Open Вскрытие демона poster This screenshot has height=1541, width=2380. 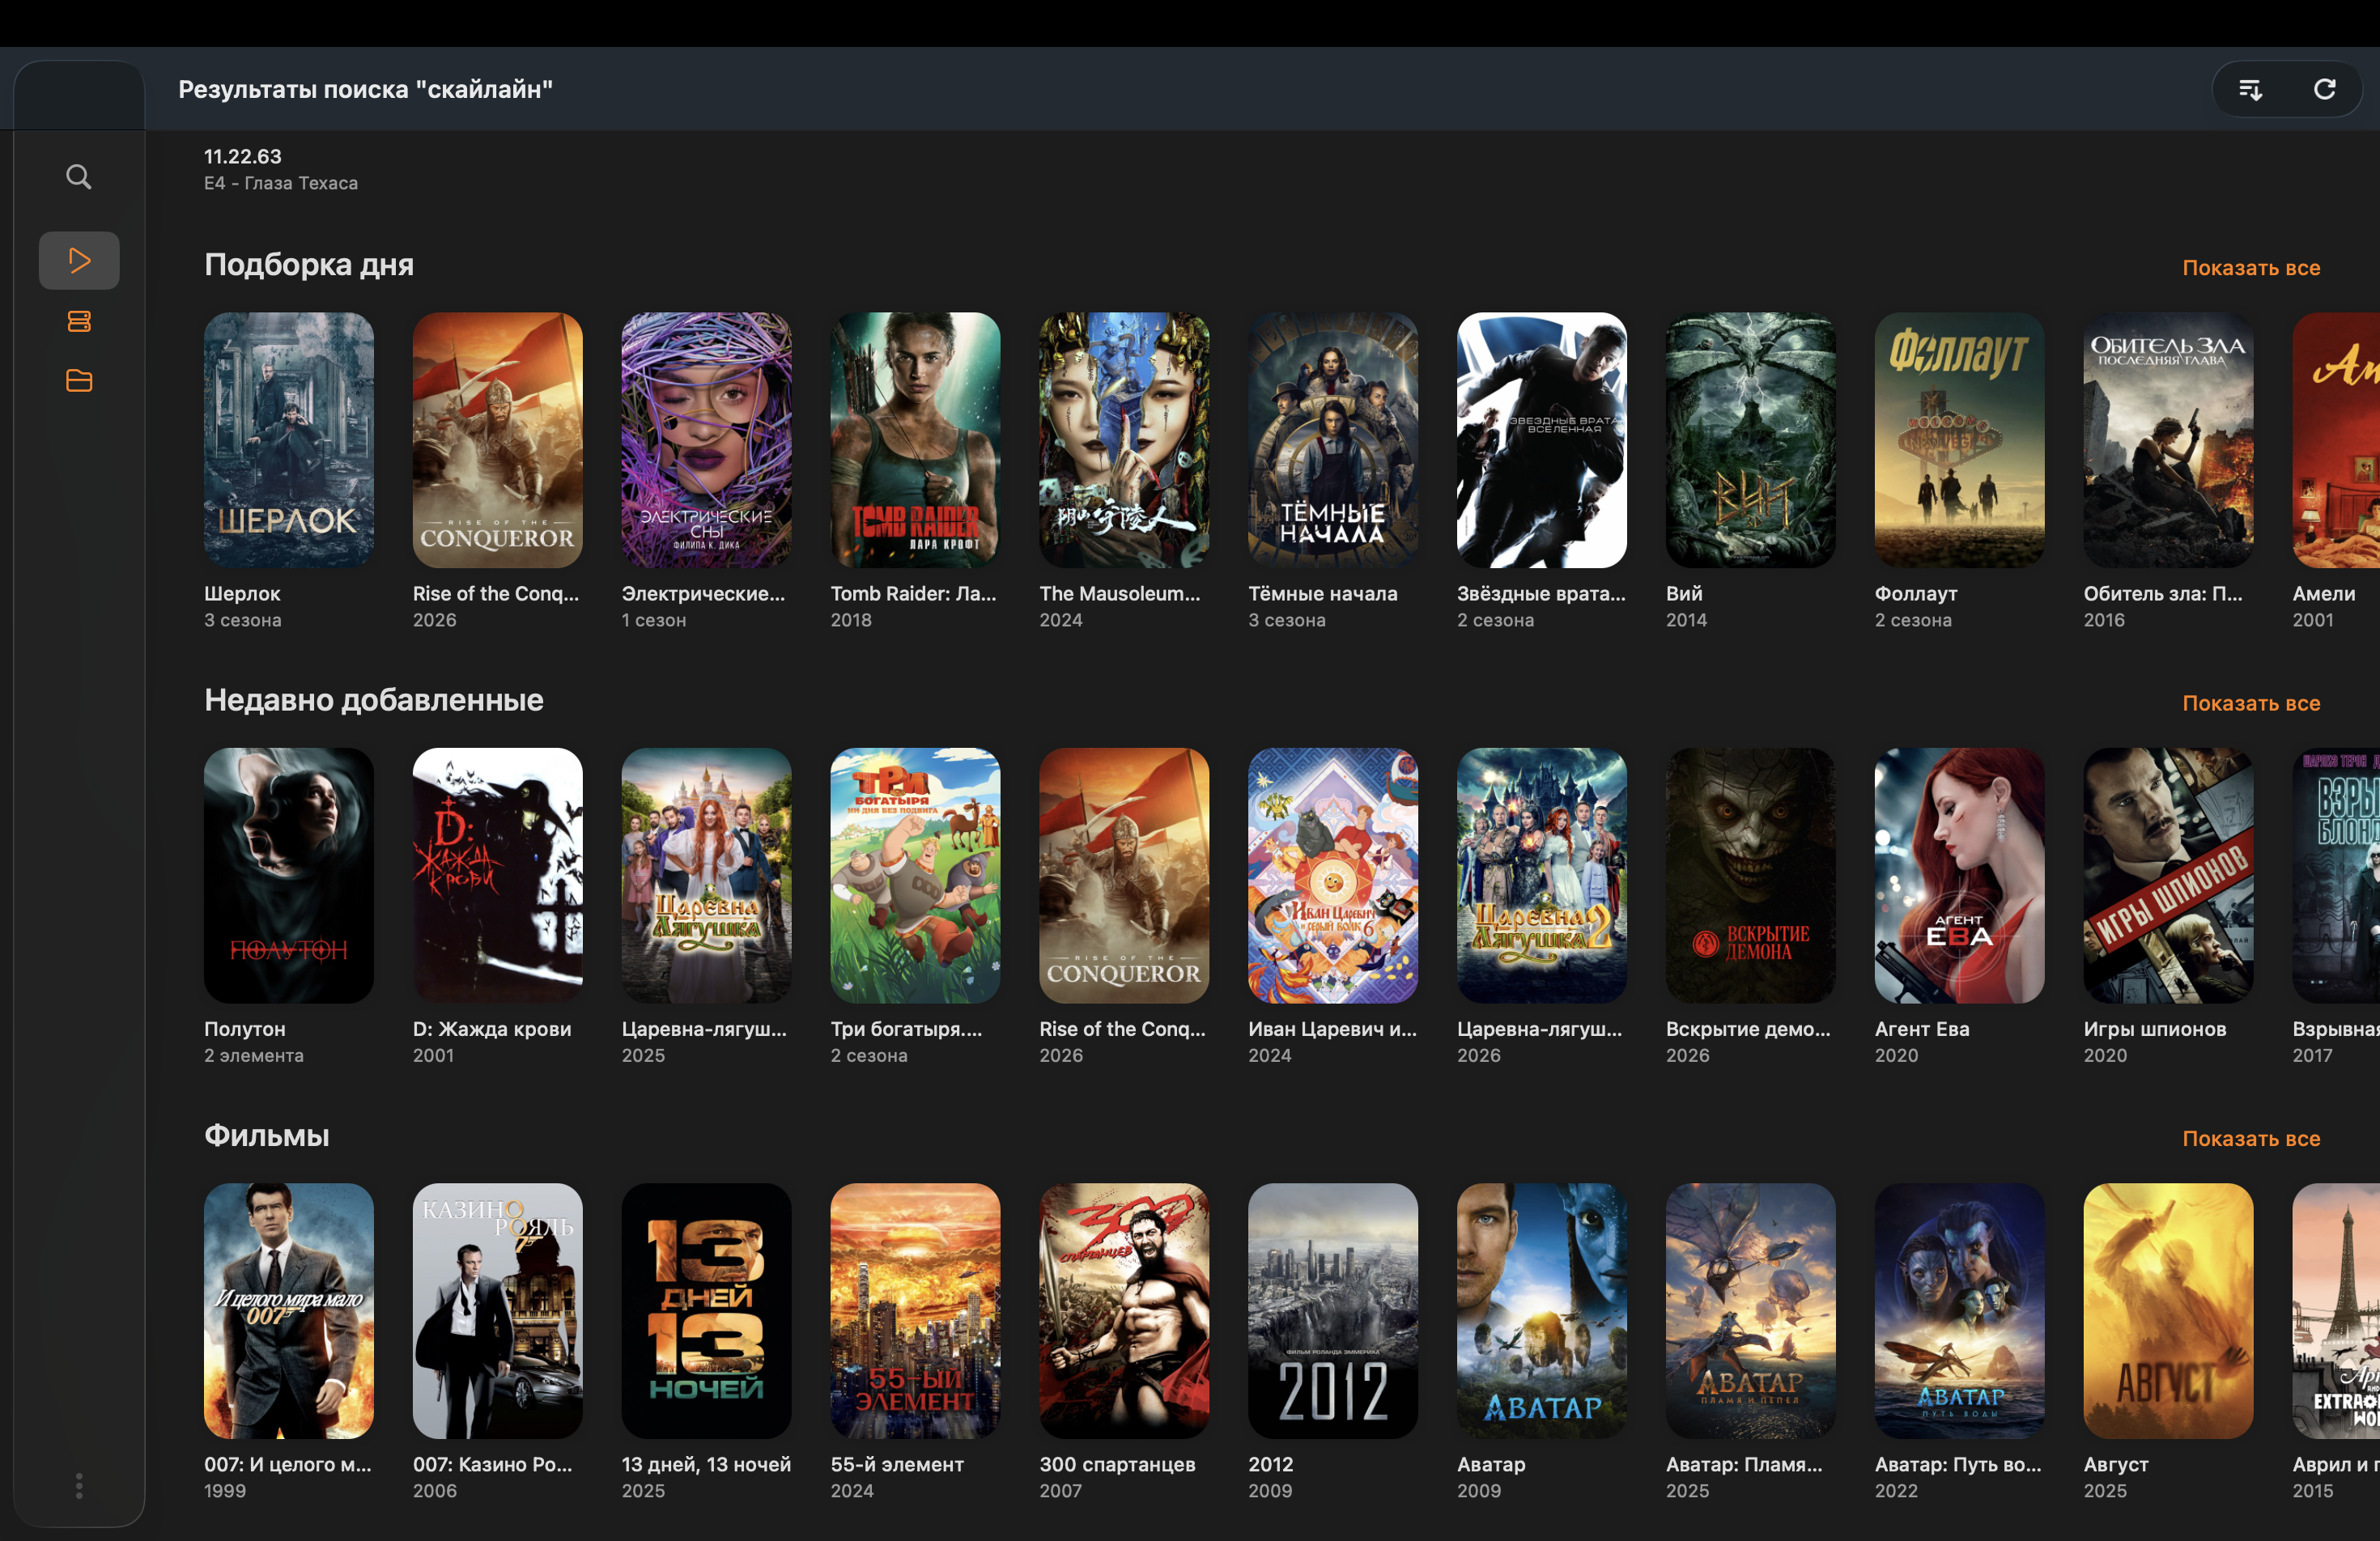(1751, 876)
